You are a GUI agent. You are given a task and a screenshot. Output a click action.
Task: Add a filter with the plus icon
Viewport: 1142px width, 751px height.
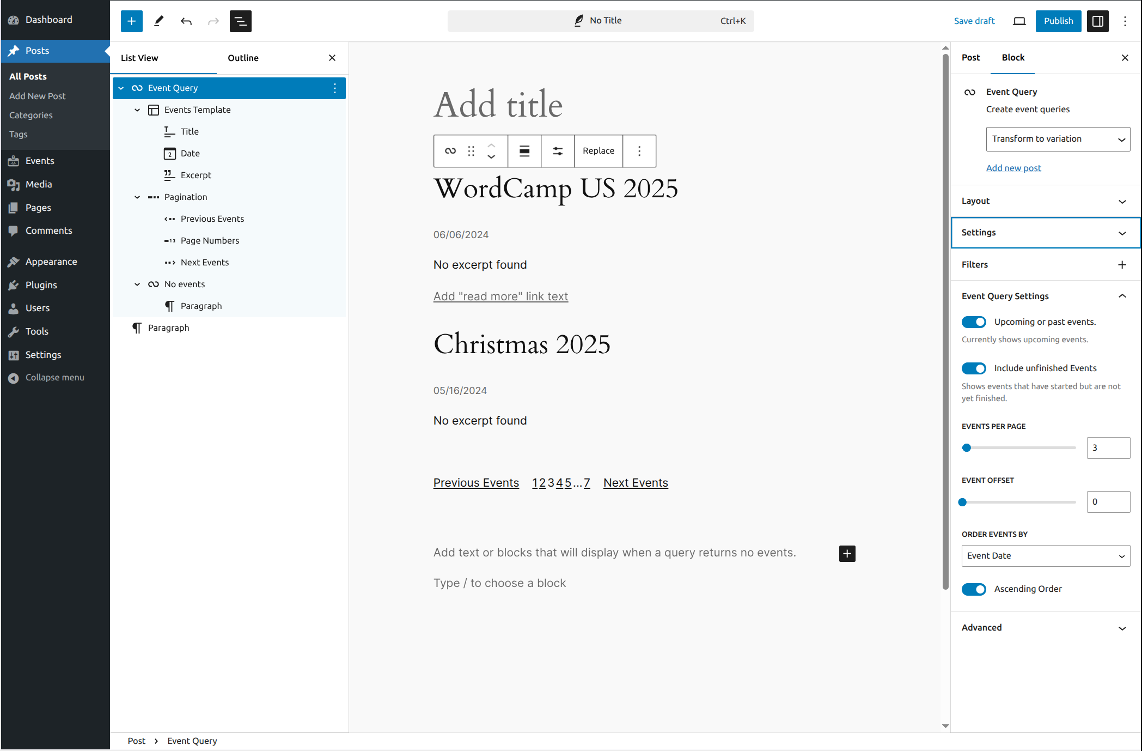point(1122,265)
